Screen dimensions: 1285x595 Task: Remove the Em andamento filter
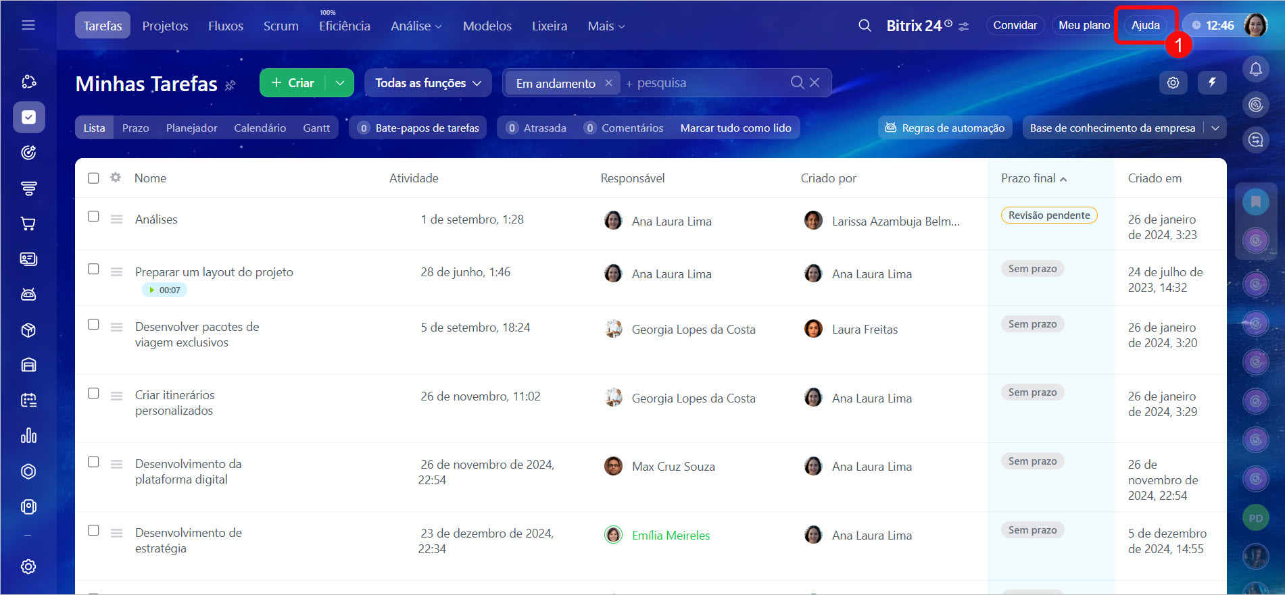point(608,82)
